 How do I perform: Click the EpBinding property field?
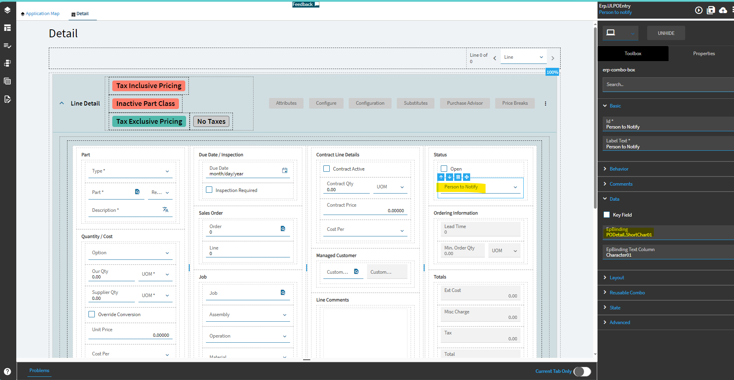pos(668,232)
